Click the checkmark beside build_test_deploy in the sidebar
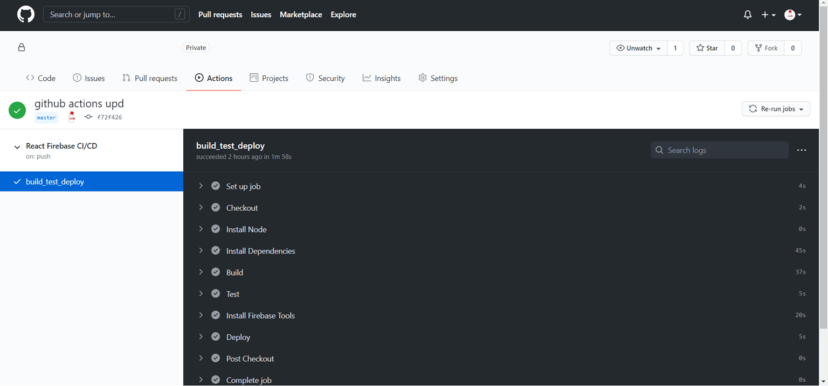Screen dimensions: 828x386 (x=17, y=182)
